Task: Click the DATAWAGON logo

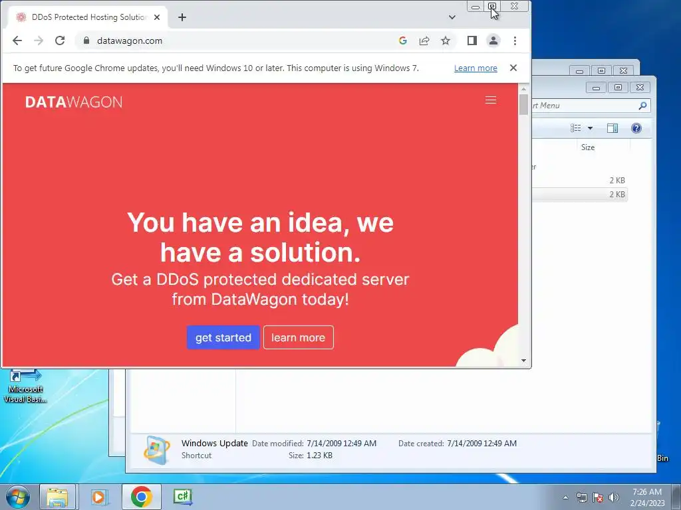Action: click(74, 102)
